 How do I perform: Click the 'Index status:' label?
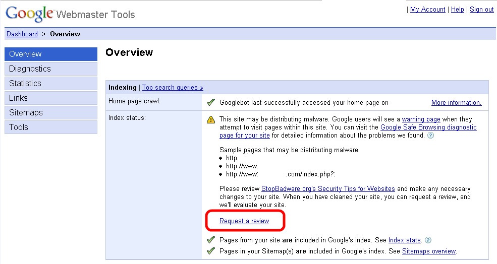[127, 118]
